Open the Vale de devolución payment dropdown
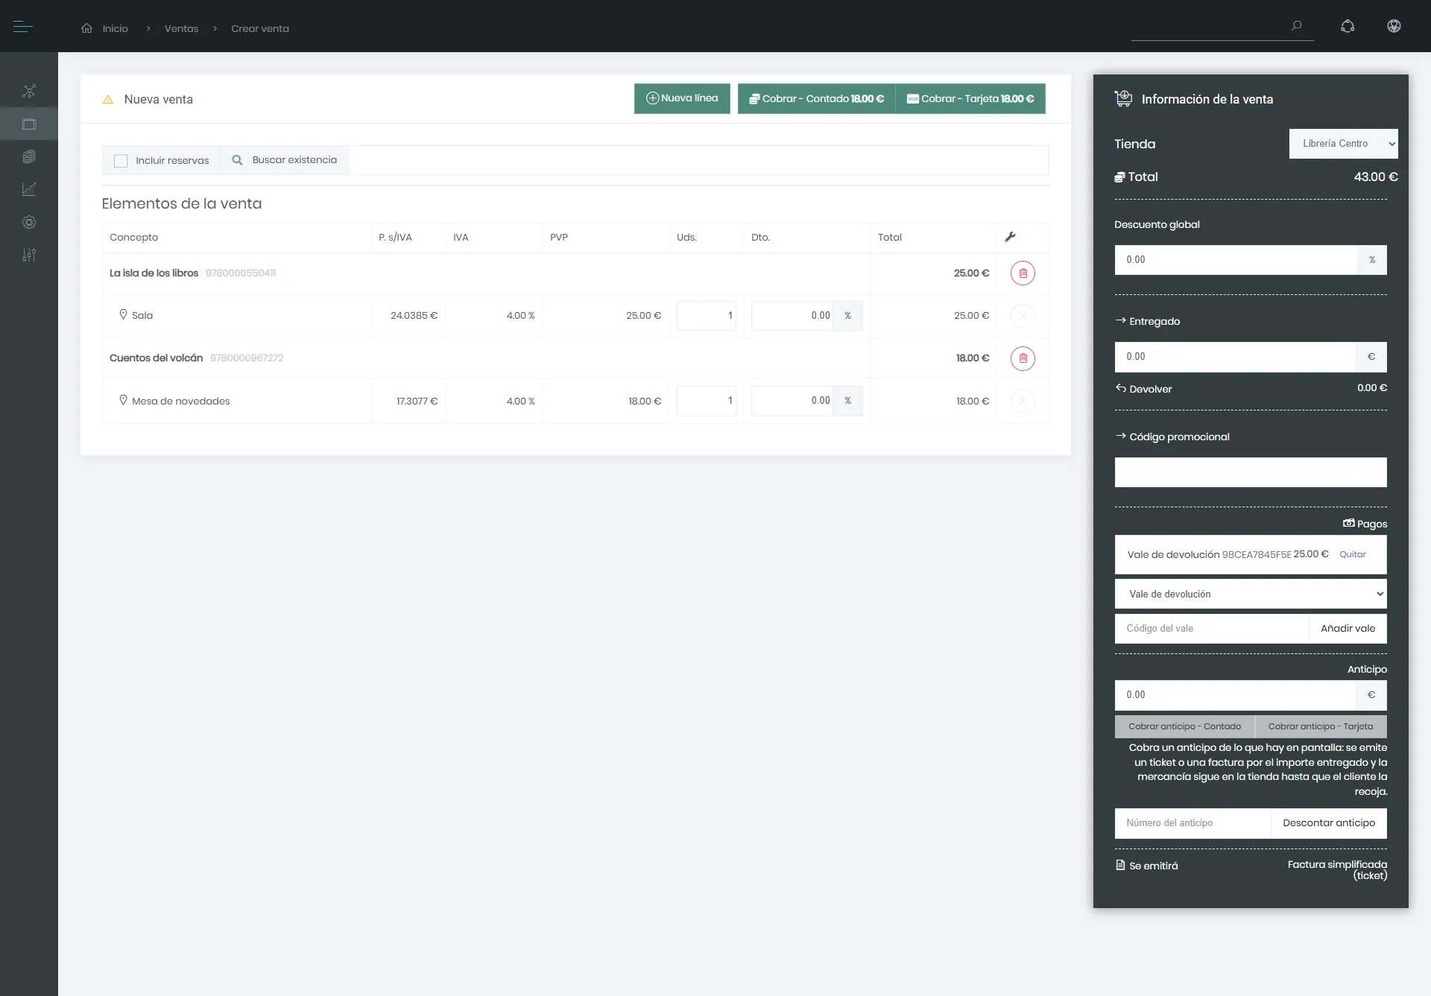The image size is (1431, 996). pyautogui.click(x=1251, y=594)
